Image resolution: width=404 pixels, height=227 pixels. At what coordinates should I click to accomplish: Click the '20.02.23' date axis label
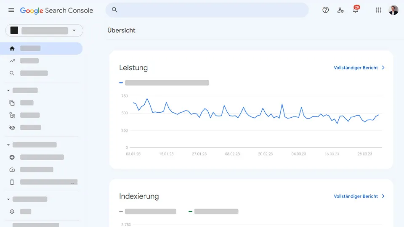point(266,154)
